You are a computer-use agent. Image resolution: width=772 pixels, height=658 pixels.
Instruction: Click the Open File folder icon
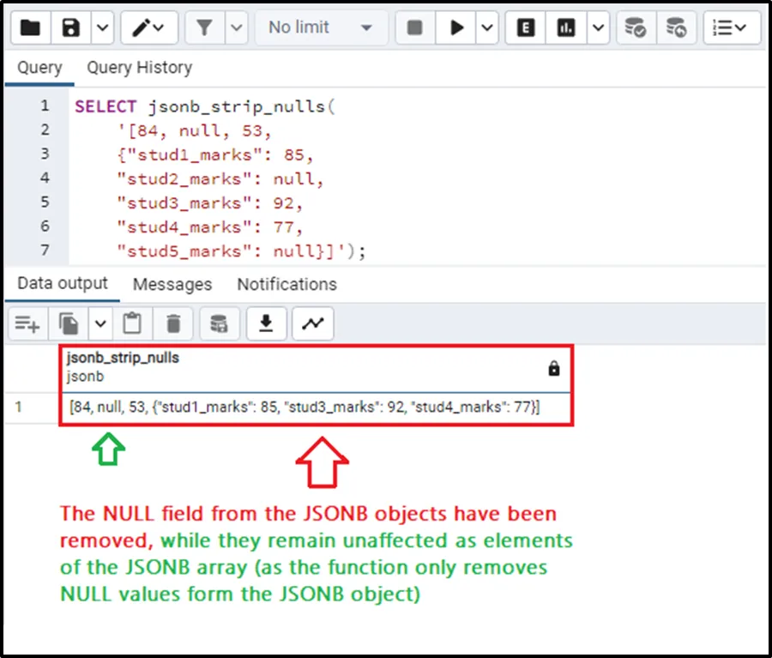click(x=30, y=28)
